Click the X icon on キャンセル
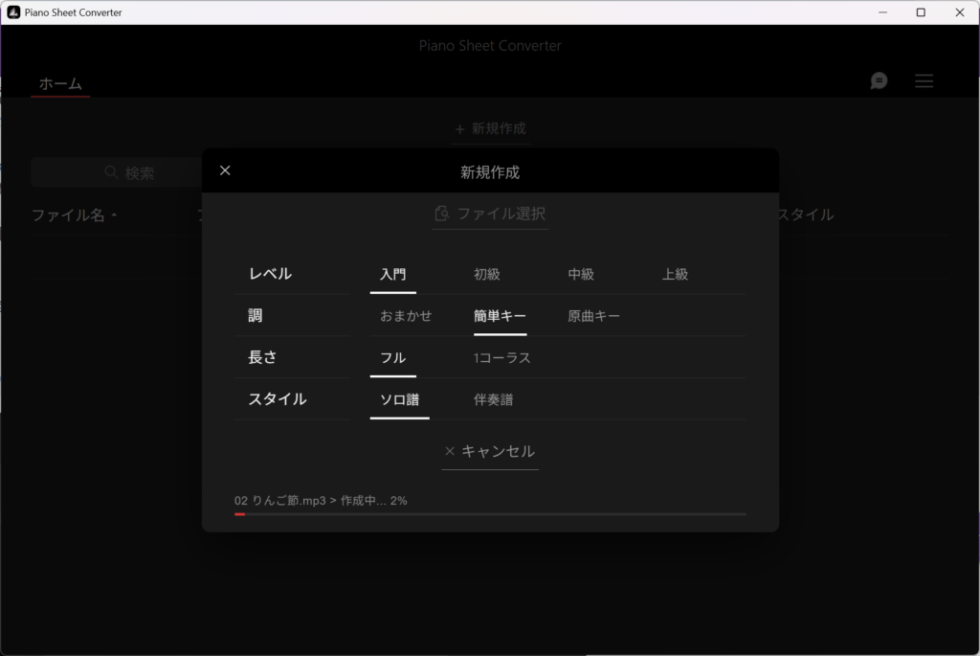Image resolution: width=980 pixels, height=656 pixels. click(450, 451)
